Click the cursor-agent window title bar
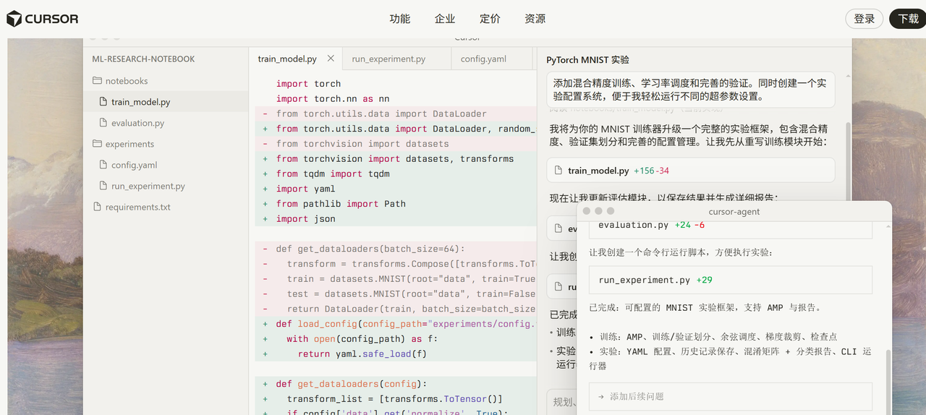The height and width of the screenshot is (415, 926). (734, 211)
